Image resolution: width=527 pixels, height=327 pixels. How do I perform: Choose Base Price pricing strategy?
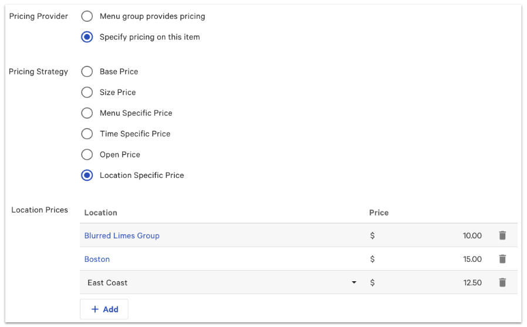pyautogui.click(x=87, y=72)
